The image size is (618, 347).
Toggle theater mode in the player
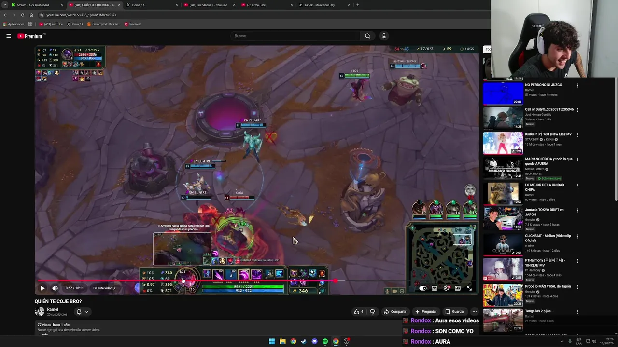(x=458, y=288)
